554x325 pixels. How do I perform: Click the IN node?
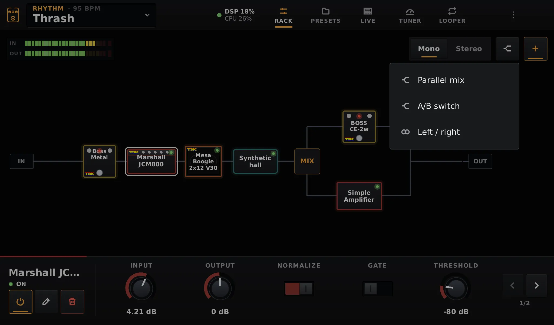[x=21, y=161]
